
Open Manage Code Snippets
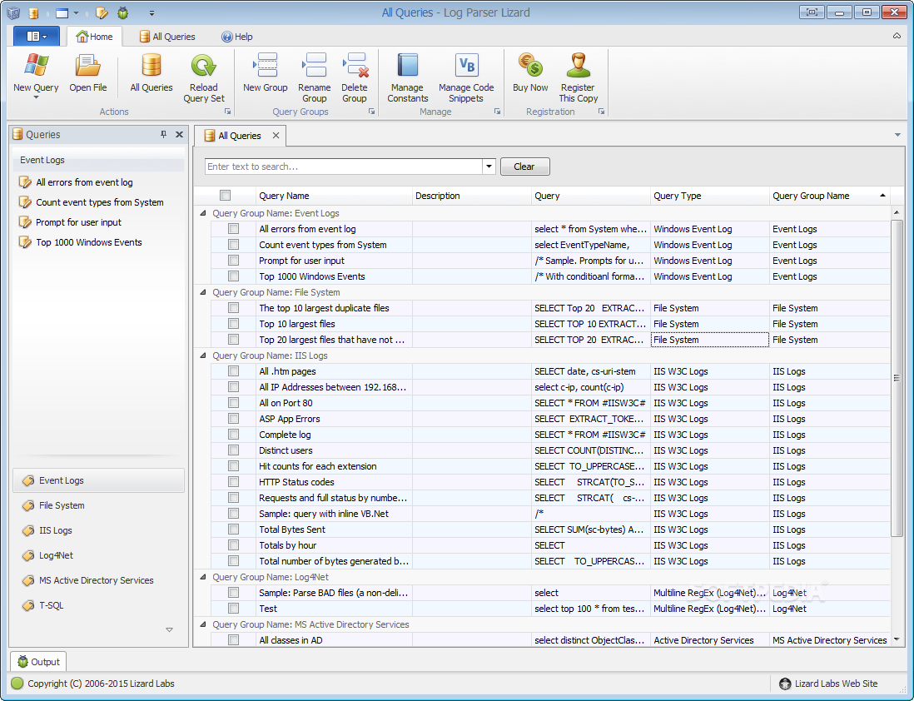[466, 78]
